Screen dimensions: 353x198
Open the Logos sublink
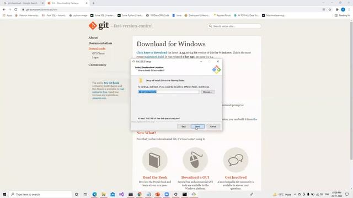(x=95, y=57)
